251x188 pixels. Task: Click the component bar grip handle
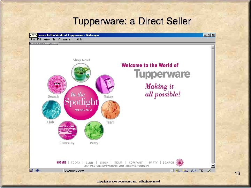coord(172,171)
